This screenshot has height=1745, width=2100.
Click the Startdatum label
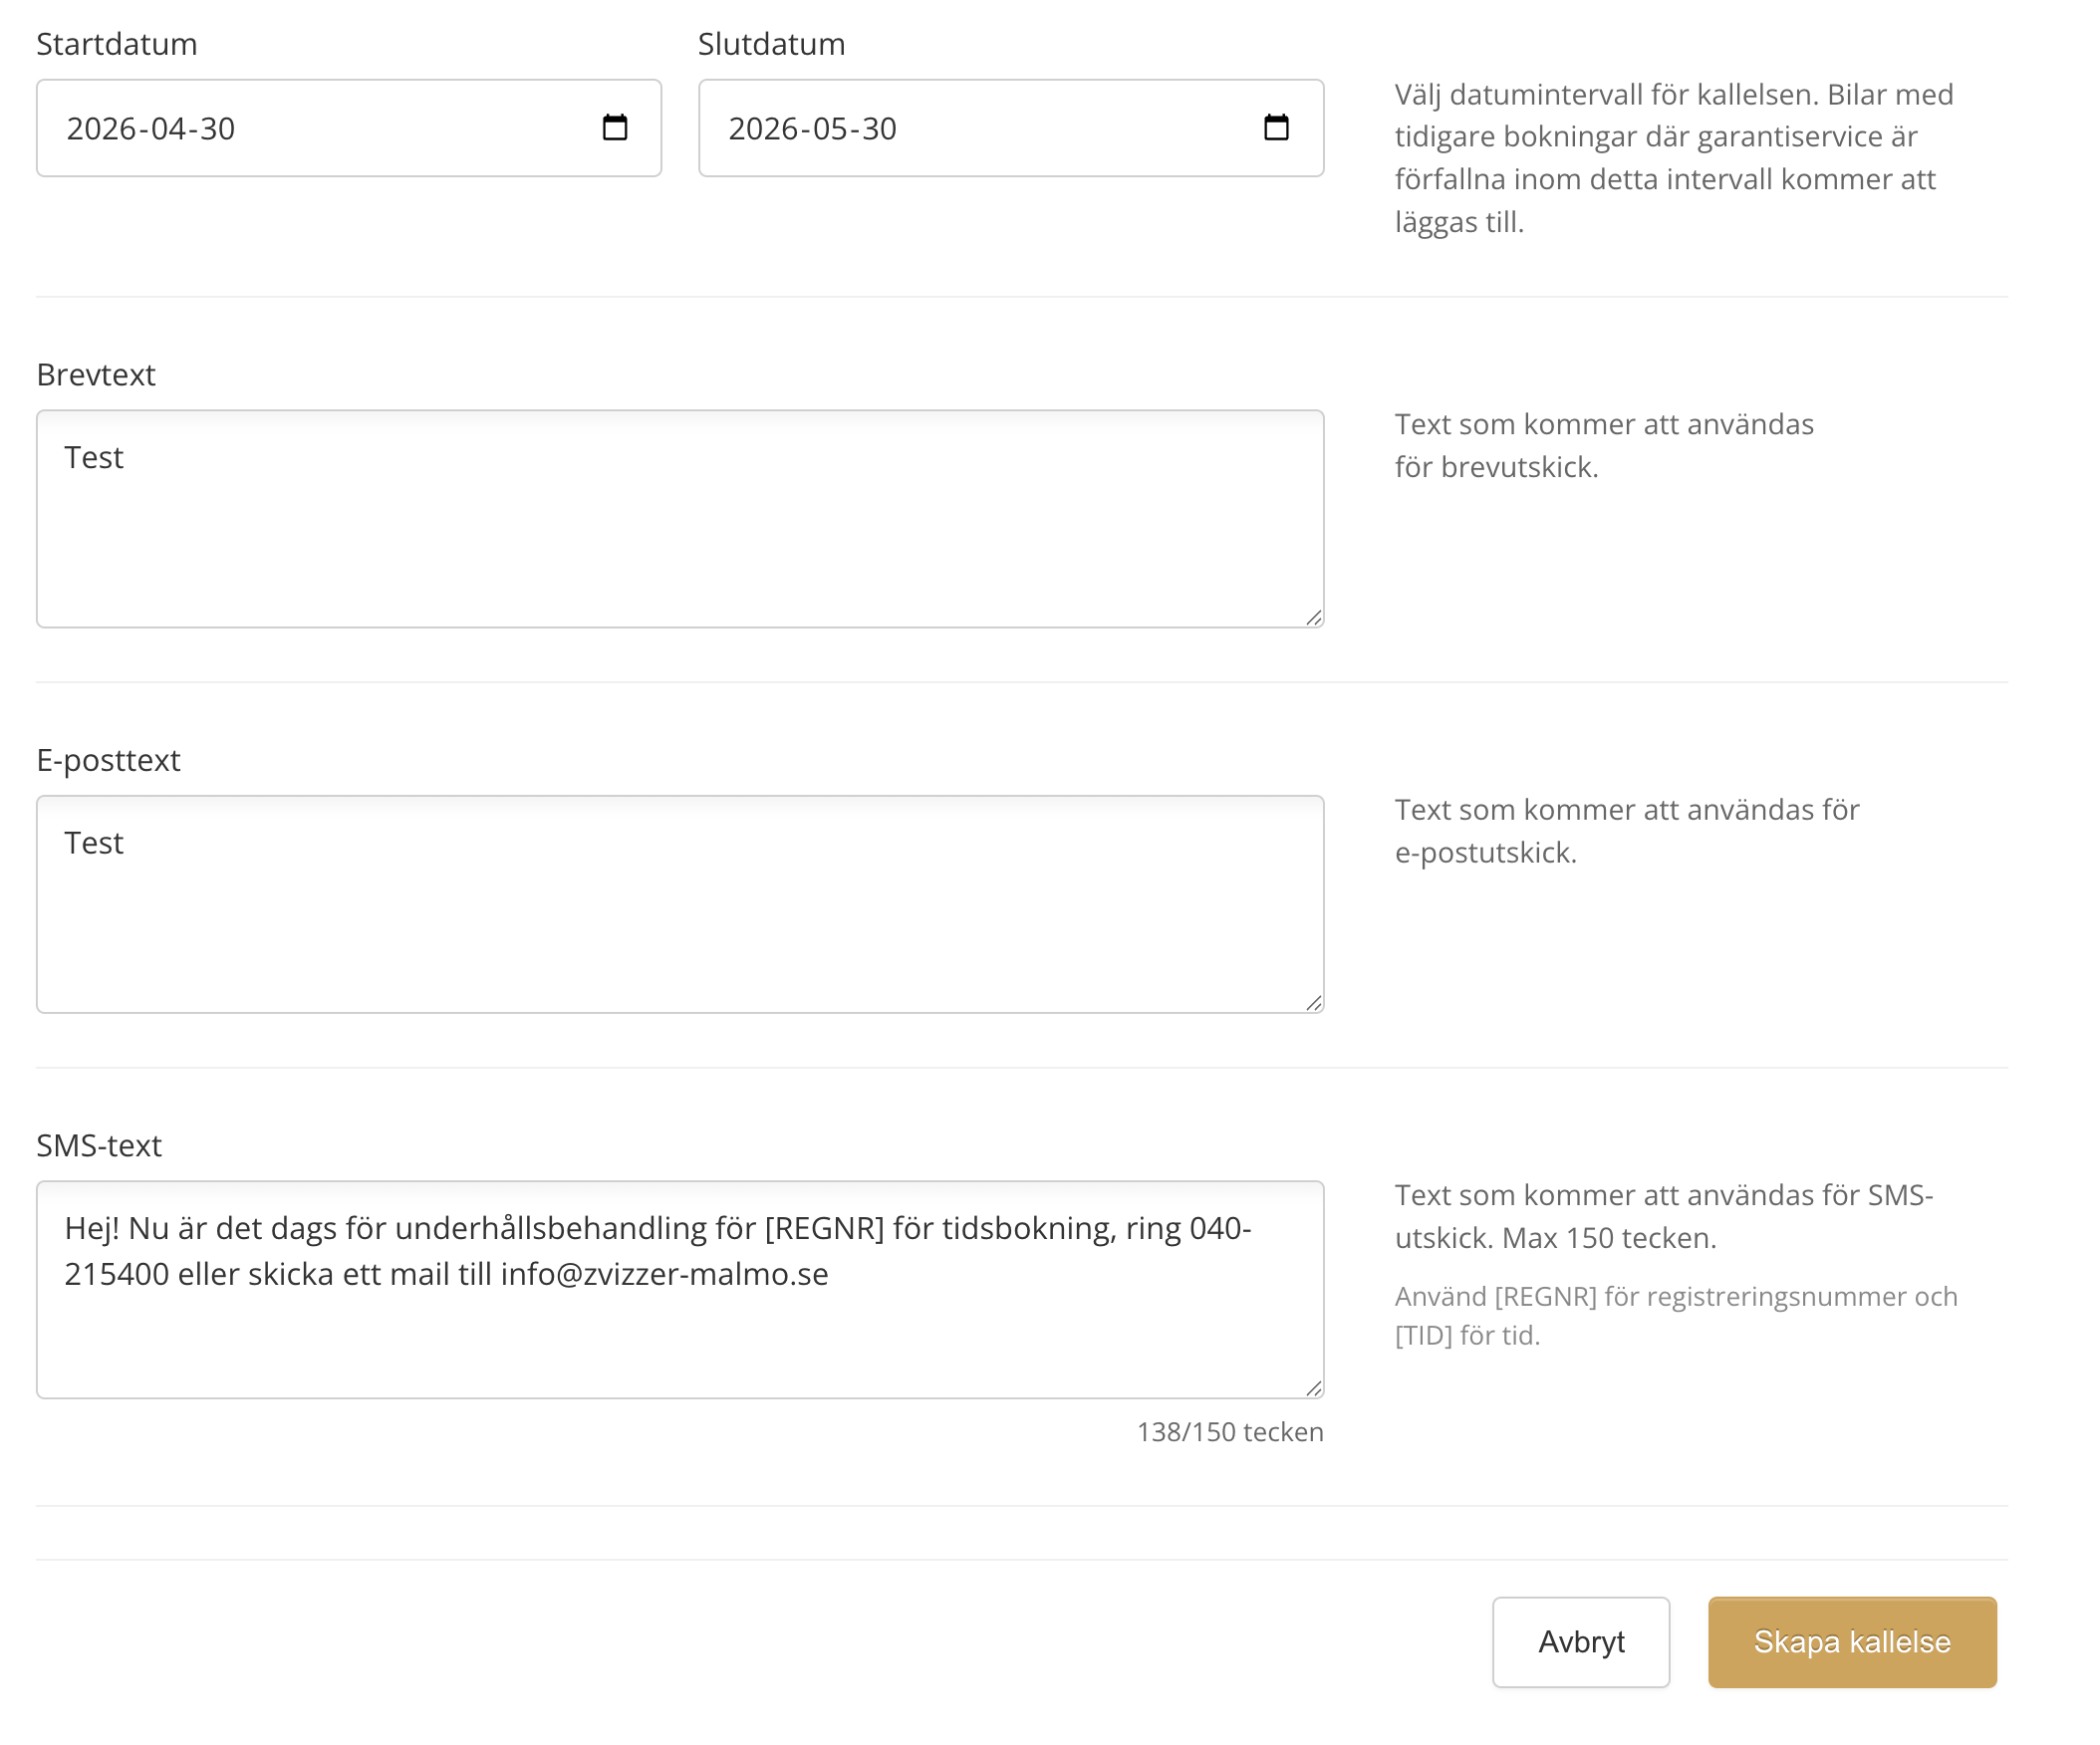coord(117,44)
